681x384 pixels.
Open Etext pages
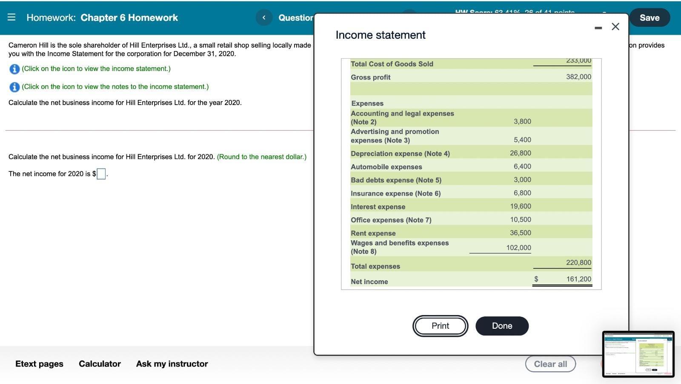[39, 364]
